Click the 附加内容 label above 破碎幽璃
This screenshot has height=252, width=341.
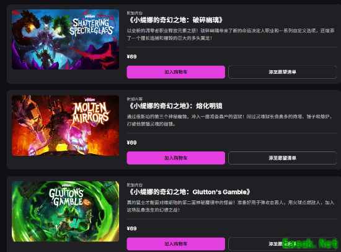coord(135,13)
